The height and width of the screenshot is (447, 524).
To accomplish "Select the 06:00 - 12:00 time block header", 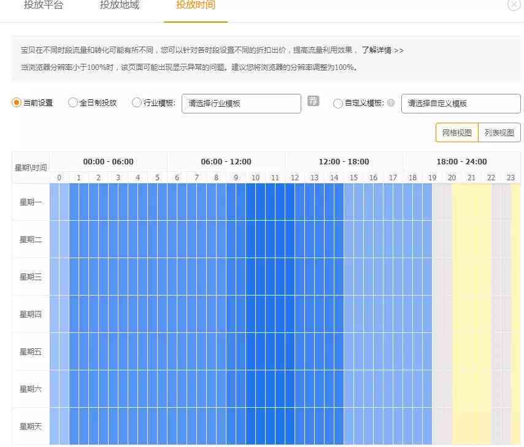I will (x=226, y=162).
